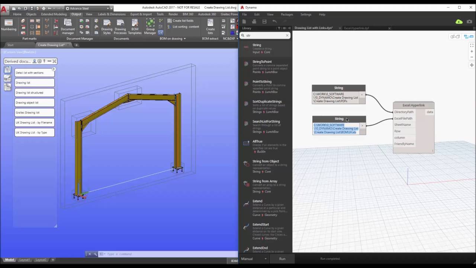The width and height of the screenshot is (476, 268).
Task: Click Drawing list in Derived documents
Action: (x=35, y=83)
